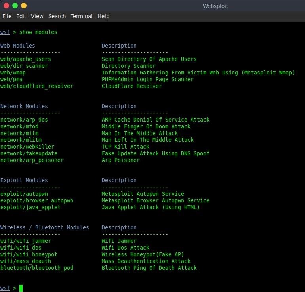
Task: Click the underlined wsf prompt at top
Action: point(5,32)
